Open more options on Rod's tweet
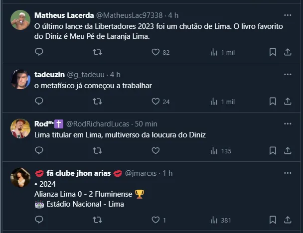Screen dimensions: 303x233 coord(288,123)
